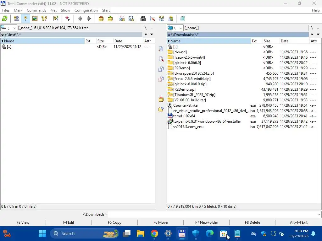
Task: Click the New folder icon in middle bar
Action: [x=161, y=110]
